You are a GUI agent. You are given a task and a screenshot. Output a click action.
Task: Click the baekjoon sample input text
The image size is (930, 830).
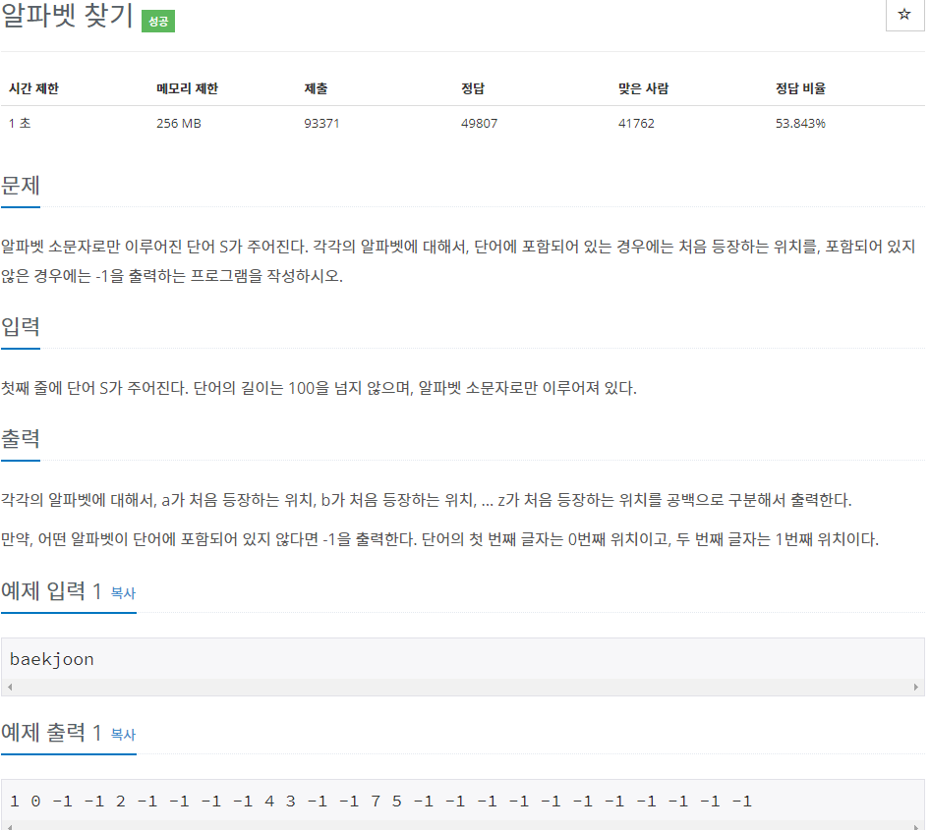51,659
